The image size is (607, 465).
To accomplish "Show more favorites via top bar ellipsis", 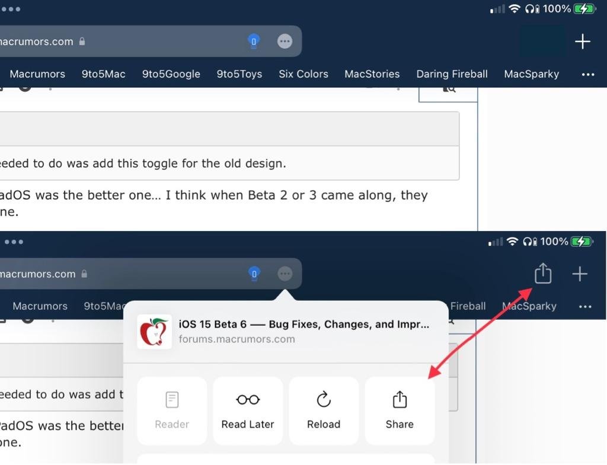I will point(587,74).
